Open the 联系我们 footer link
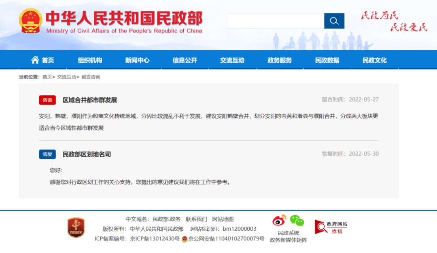Image resolution: width=437 pixels, height=253 pixels. pos(197,219)
